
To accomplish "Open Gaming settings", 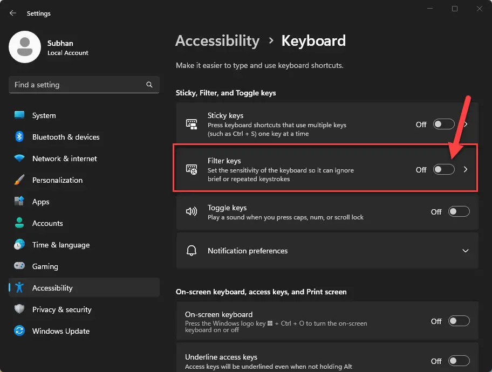I will click(84, 266).
